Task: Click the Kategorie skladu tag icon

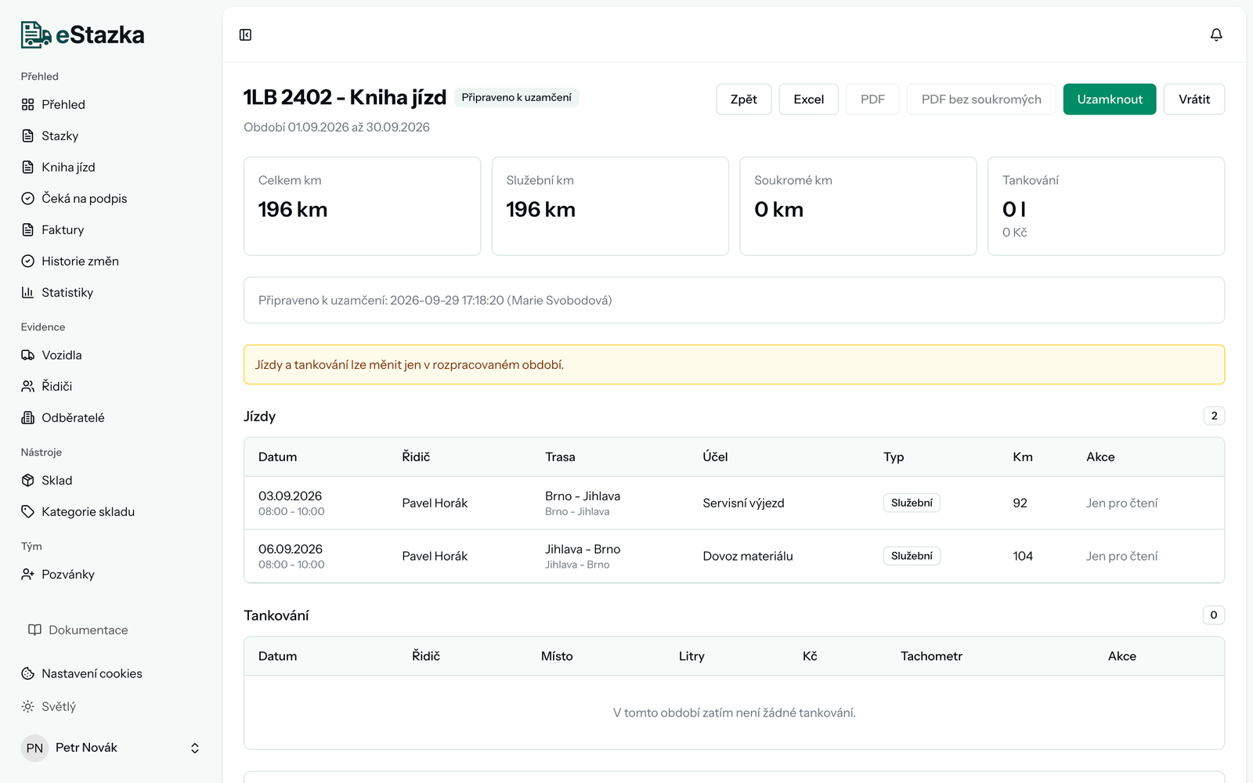Action: tap(27, 511)
